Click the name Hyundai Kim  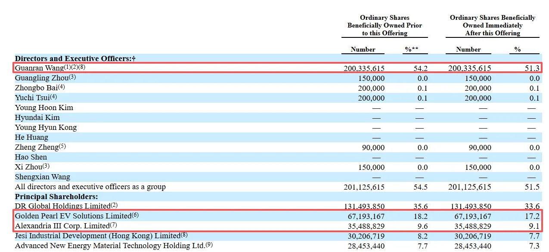[x=37, y=117]
